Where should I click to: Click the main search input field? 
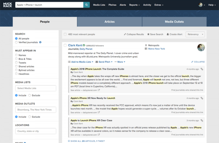[49, 5]
